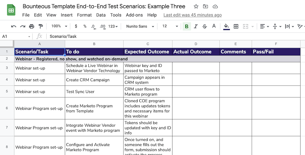Open the Help menu

[x=152, y=15]
